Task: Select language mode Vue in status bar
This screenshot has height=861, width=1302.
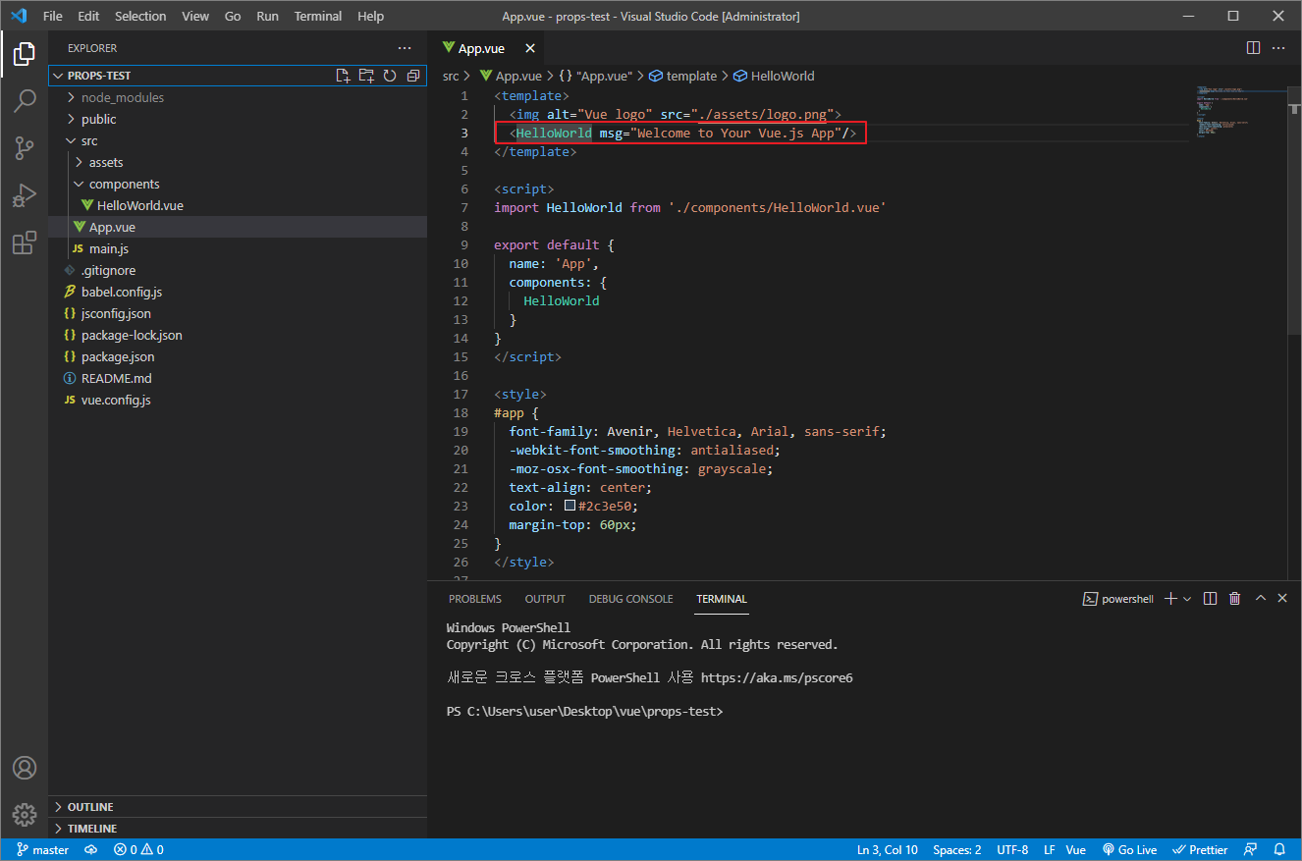Action: tap(1076, 850)
